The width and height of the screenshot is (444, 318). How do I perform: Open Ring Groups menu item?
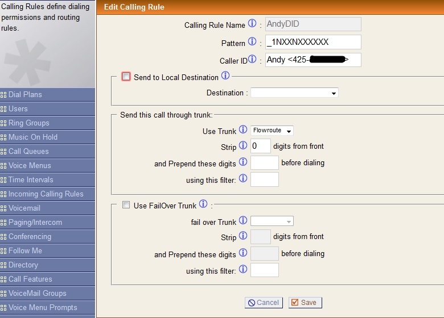pos(48,123)
